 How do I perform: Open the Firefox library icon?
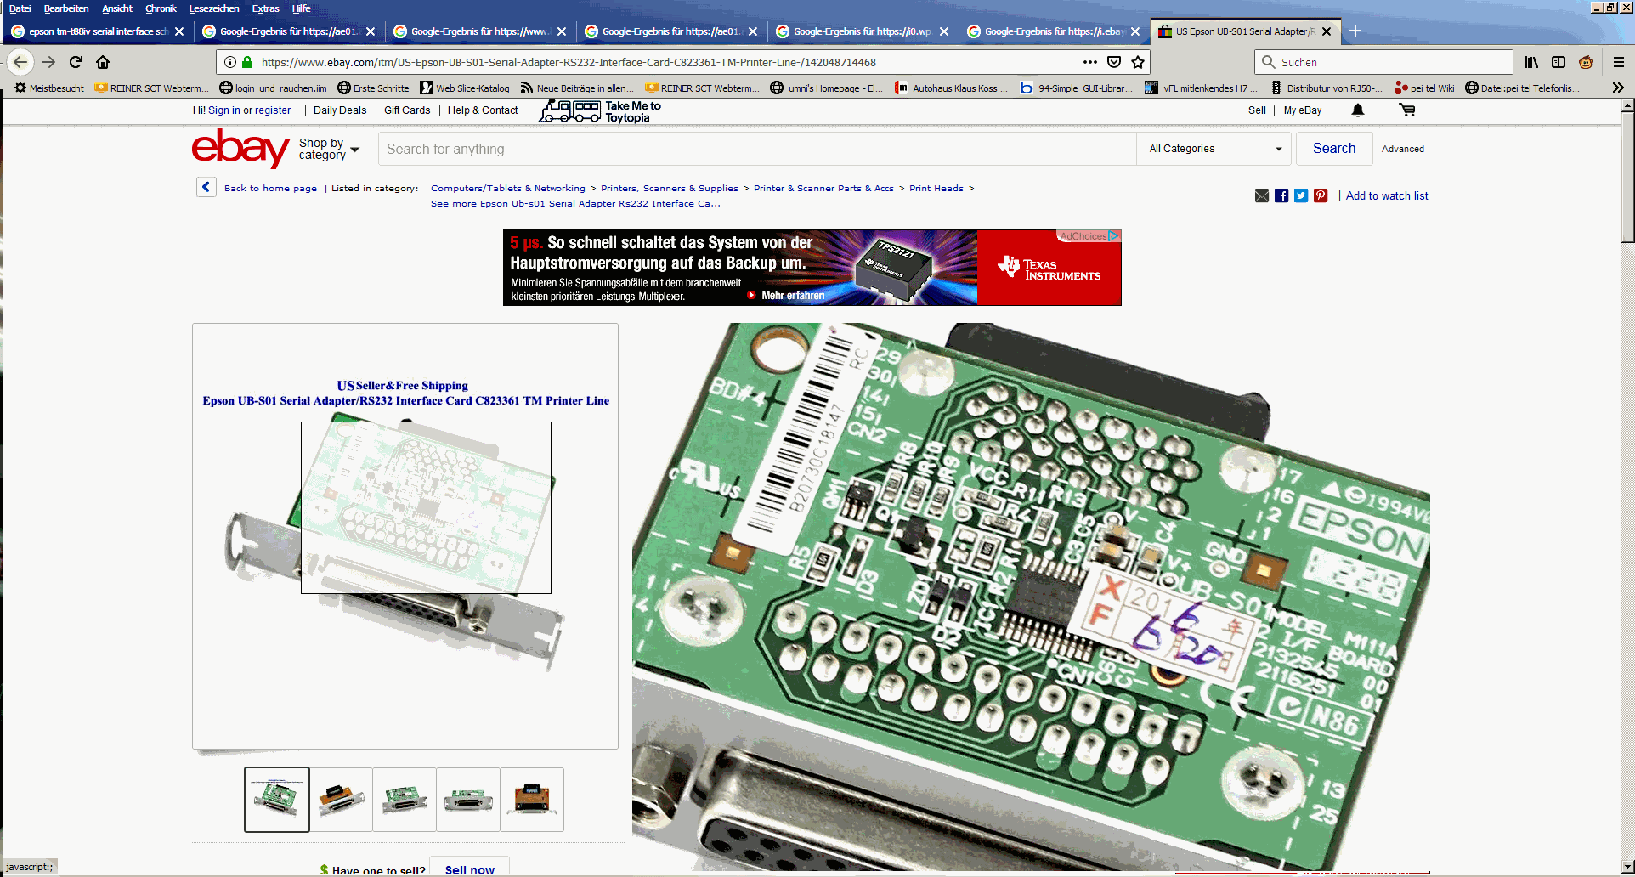tap(1531, 62)
